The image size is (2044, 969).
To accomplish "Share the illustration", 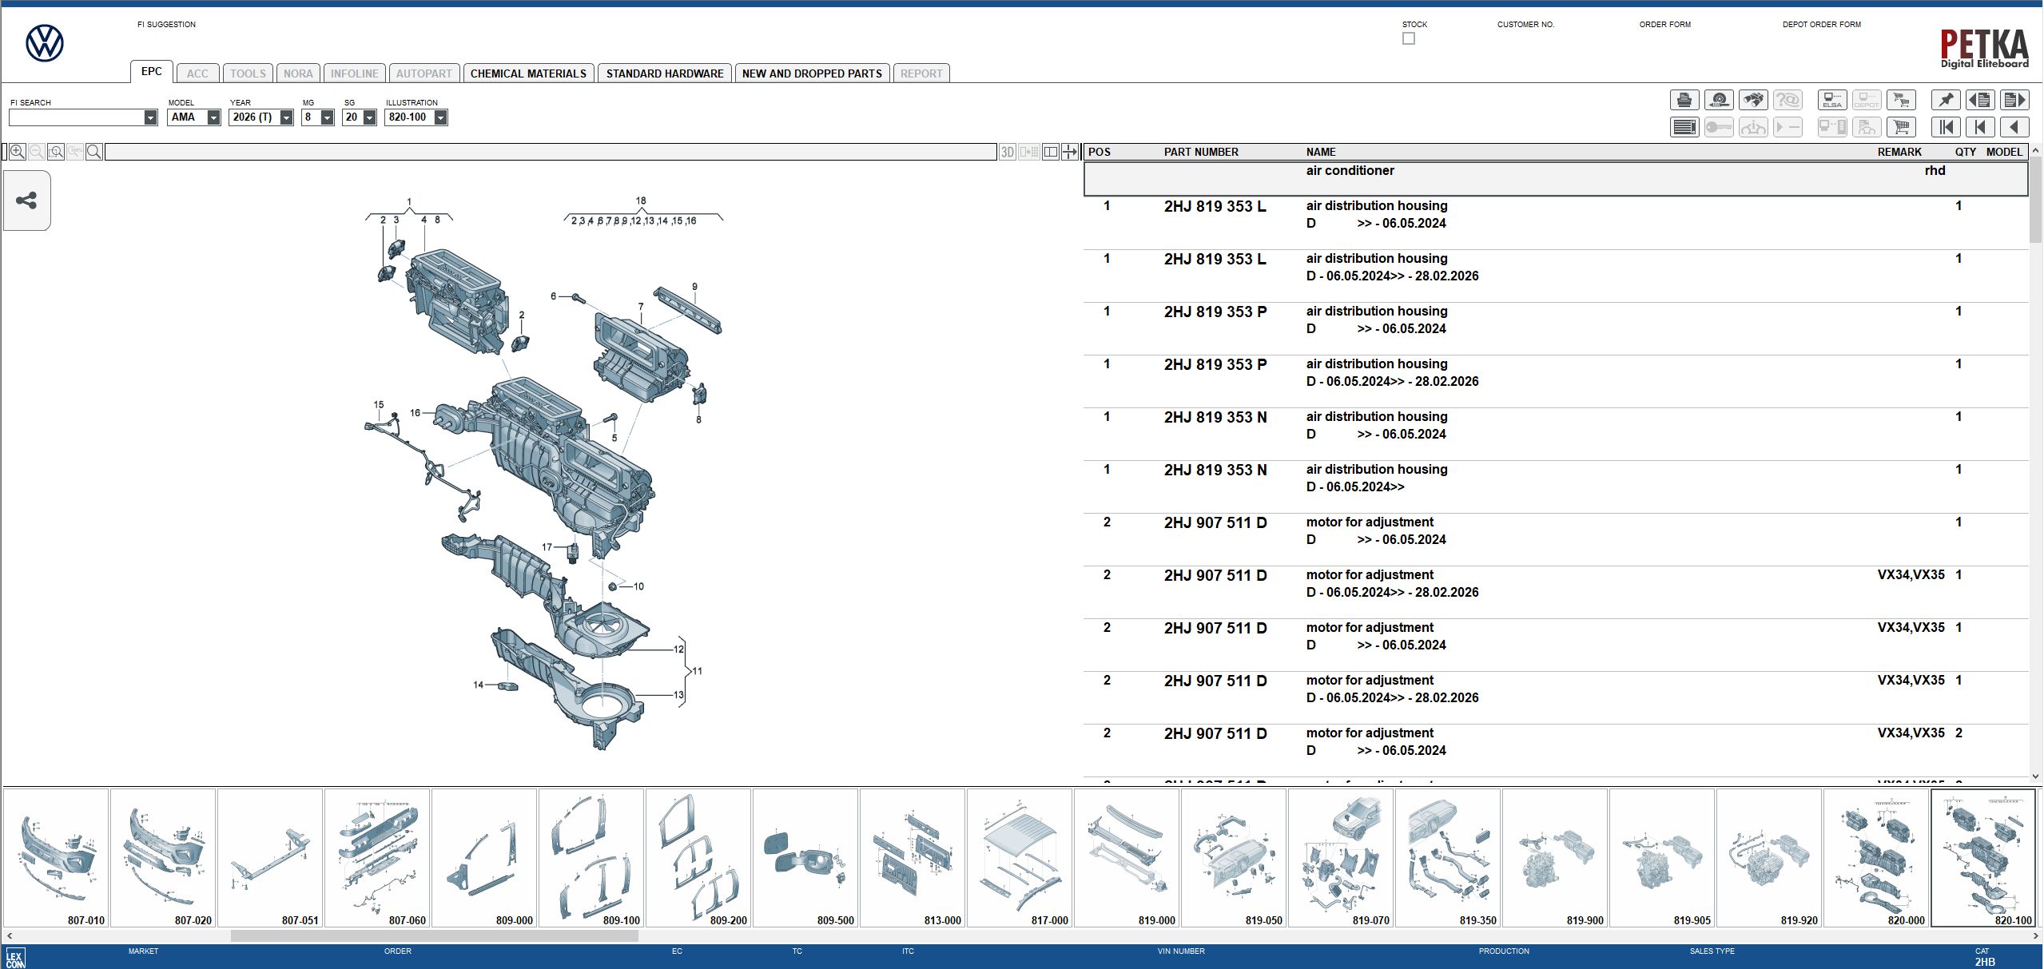I will (x=26, y=201).
